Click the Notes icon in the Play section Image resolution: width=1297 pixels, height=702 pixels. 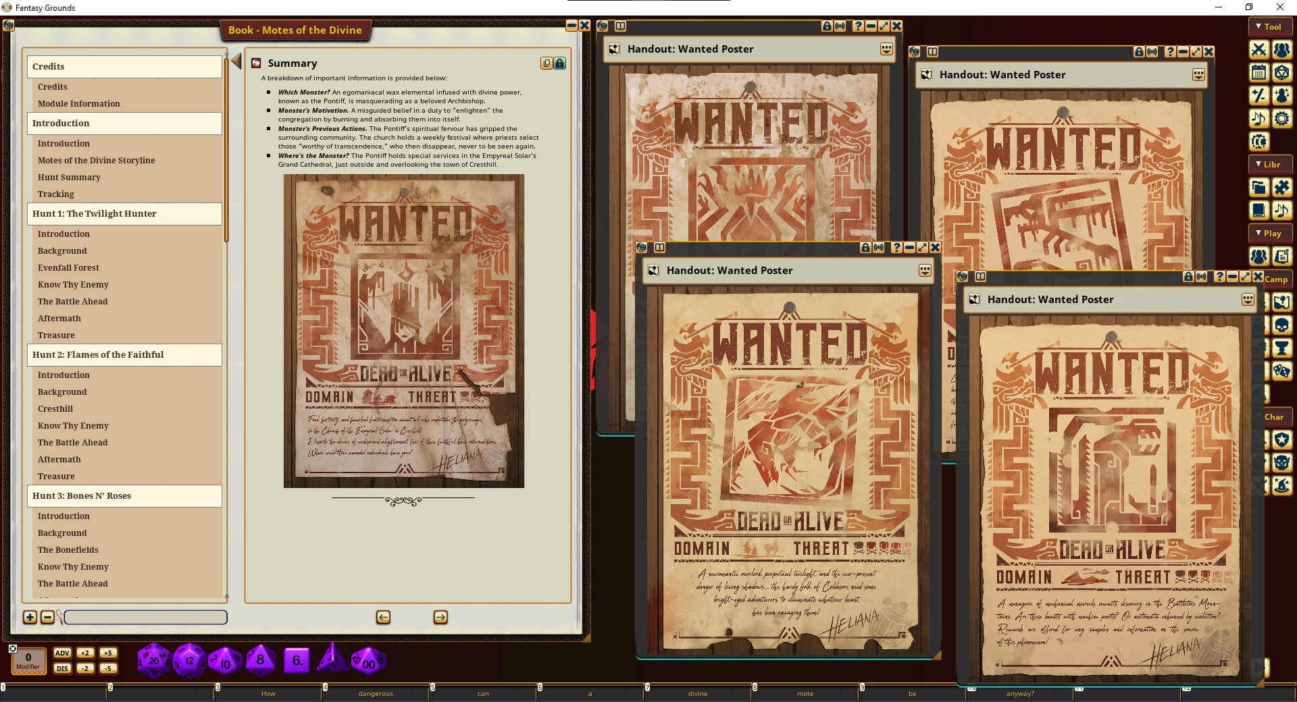pyautogui.click(x=1282, y=256)
